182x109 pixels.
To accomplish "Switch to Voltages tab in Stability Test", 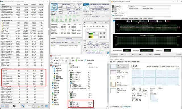I will [x=131, y=18].
